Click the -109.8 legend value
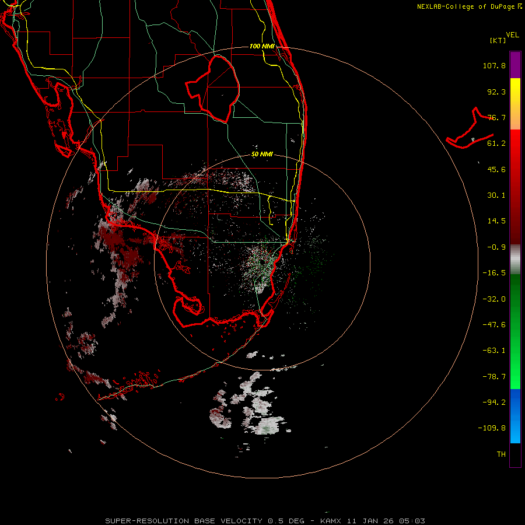 [492, 428]
